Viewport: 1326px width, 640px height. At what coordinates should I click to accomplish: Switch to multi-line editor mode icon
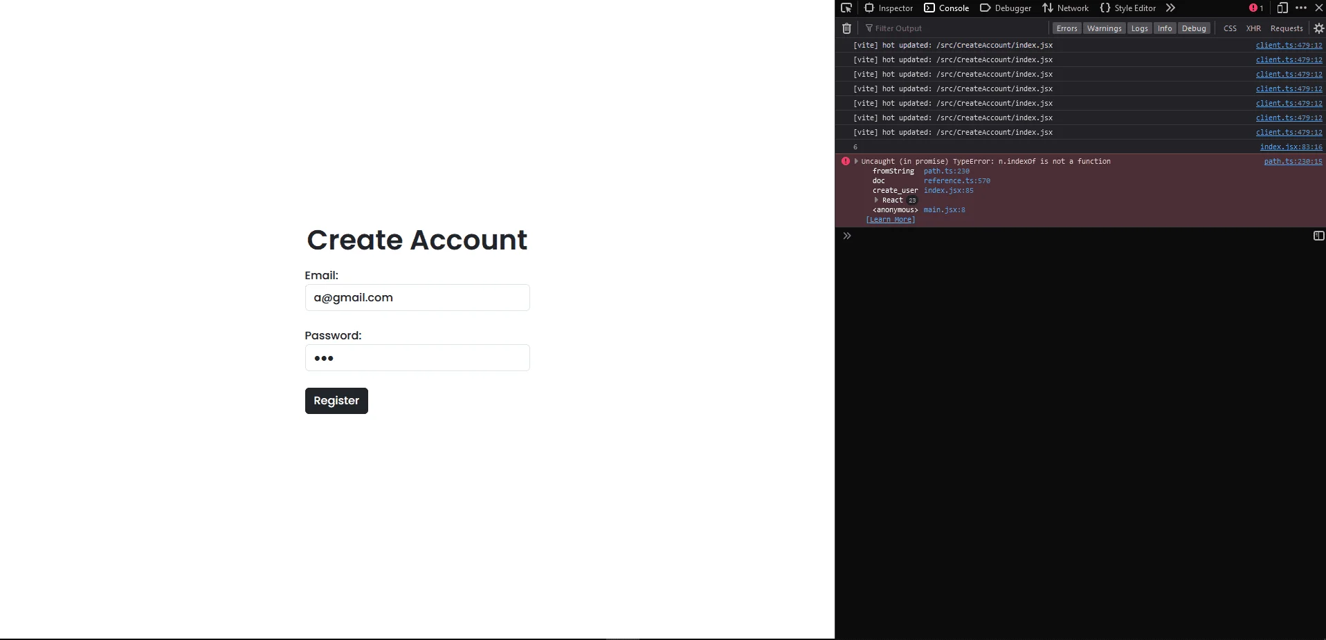tap(1318, 236)
